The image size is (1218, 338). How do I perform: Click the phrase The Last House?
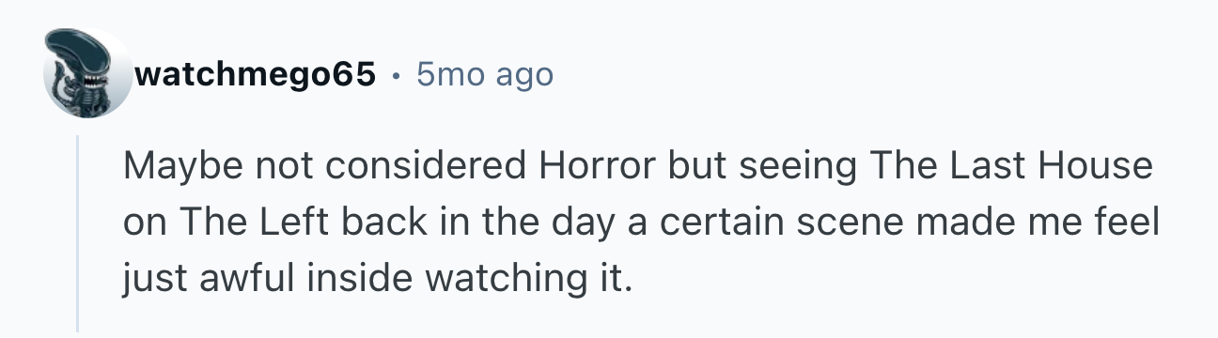click(1010, 167)
